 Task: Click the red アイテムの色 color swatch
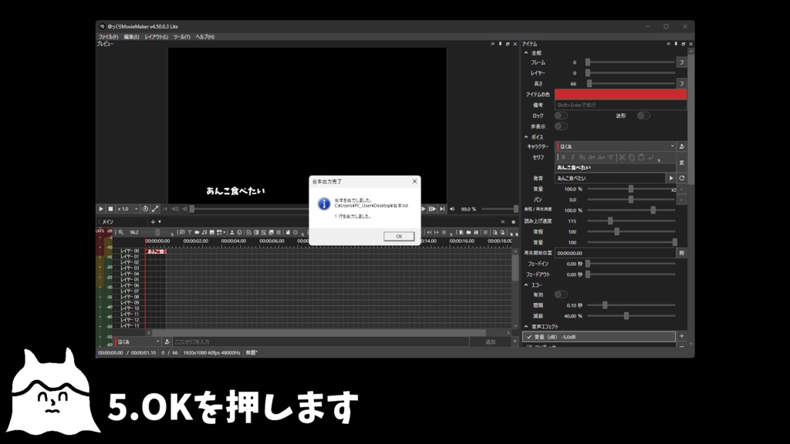[x=621, y=93]
